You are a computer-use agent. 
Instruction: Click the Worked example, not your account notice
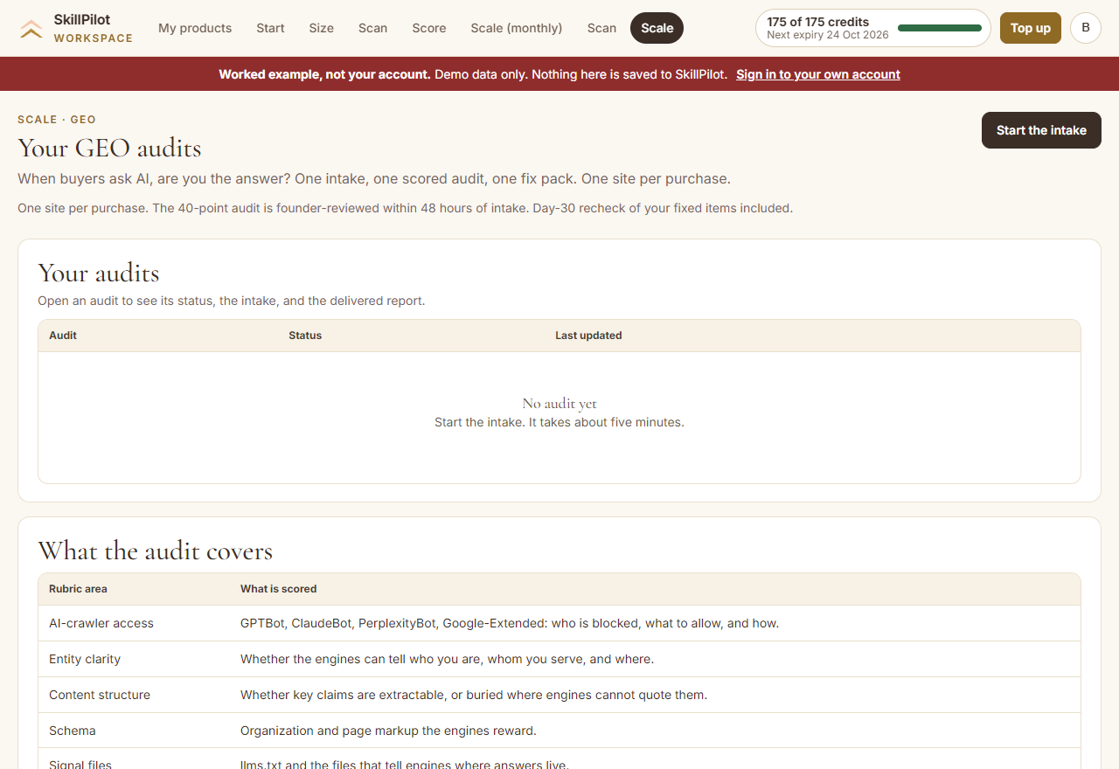pos(324,74)
